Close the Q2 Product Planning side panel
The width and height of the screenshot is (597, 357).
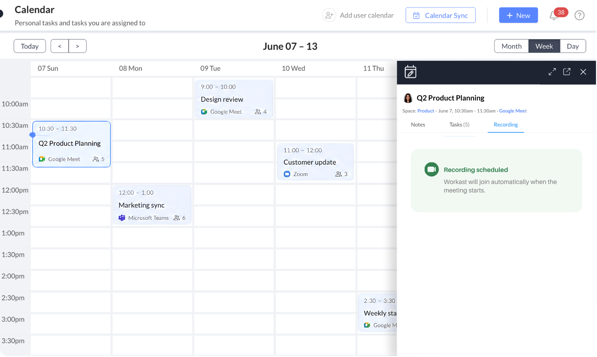tap(583, 72)
